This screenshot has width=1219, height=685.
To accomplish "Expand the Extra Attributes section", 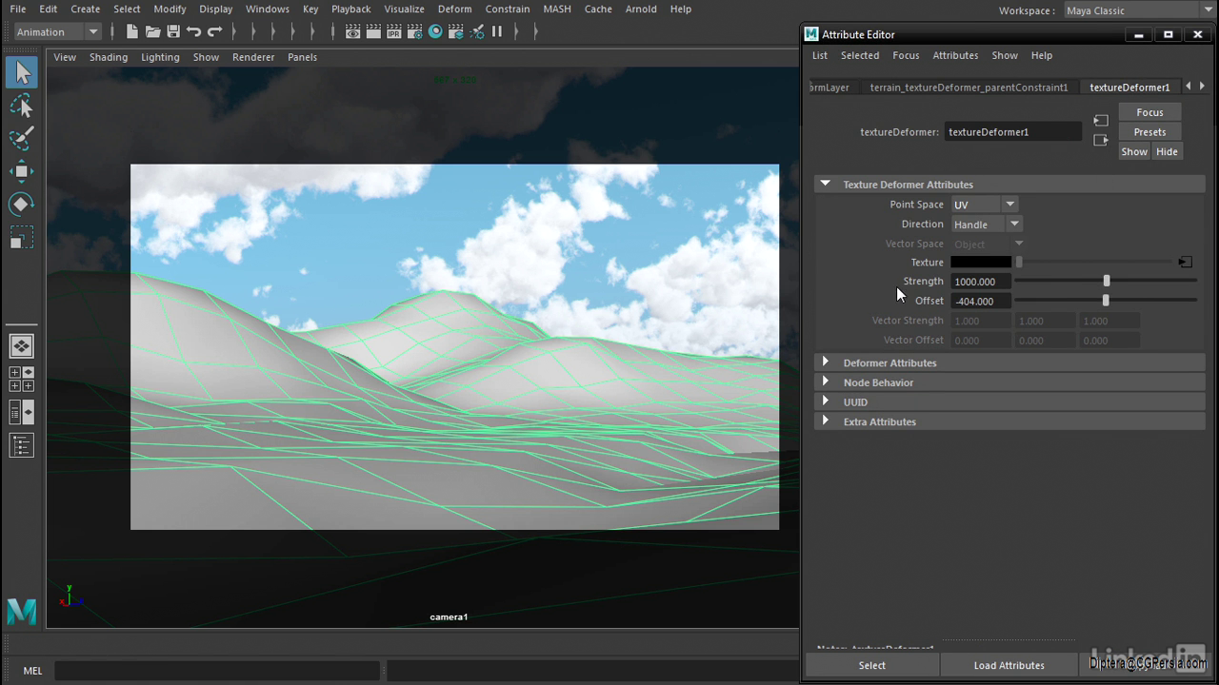I will [826, 421].
